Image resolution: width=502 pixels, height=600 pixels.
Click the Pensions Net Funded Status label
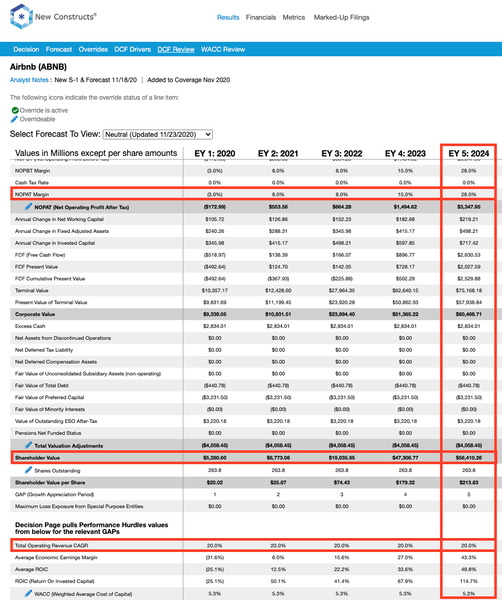pyautogui.click(x=48, y=433)
